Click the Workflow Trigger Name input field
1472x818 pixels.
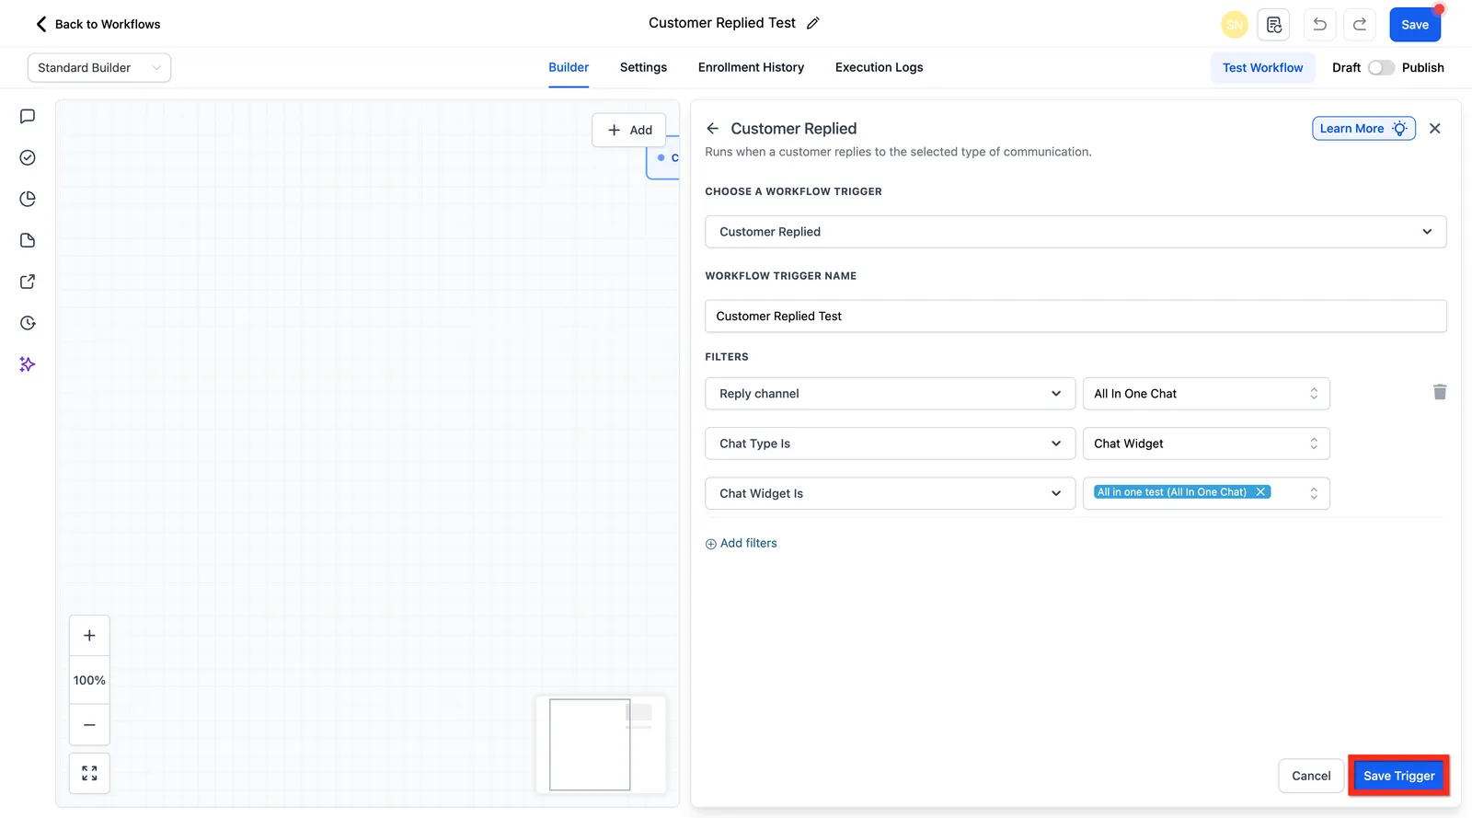tap(1075, 317)
